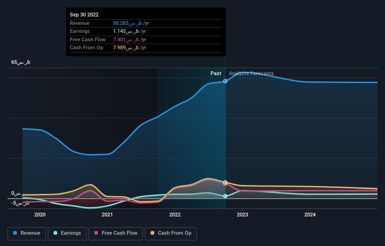Toggle the Cash From Op legend button
The width and height of the screenshot is (385, 246).
click(171, 233)
